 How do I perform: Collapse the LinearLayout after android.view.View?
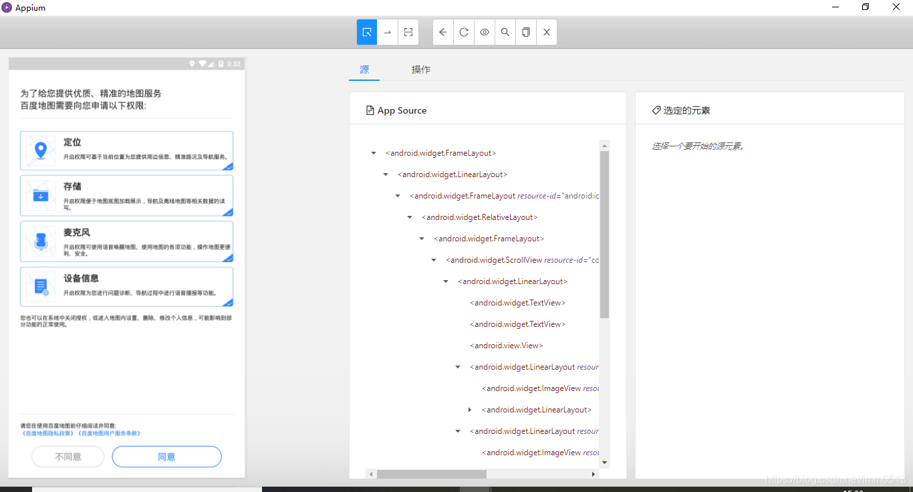tap(458, 367)
